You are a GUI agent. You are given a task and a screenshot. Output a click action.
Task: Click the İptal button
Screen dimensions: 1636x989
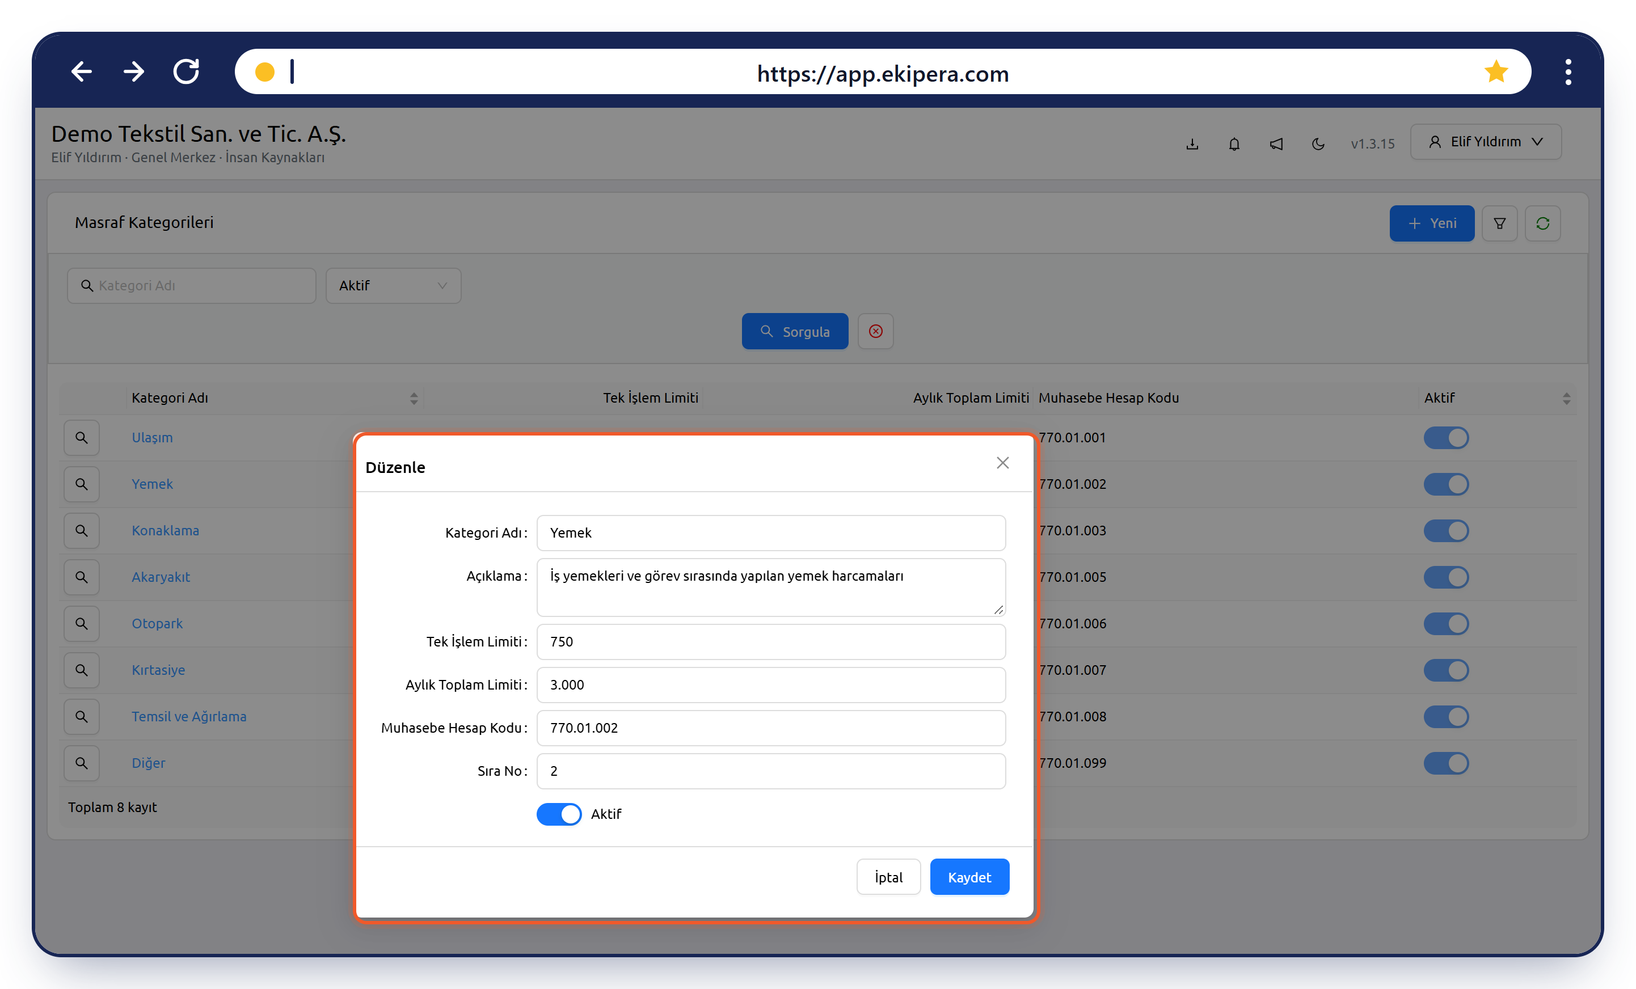888,877
